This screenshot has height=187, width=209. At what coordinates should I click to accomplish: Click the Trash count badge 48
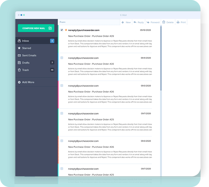coord(52,70)
